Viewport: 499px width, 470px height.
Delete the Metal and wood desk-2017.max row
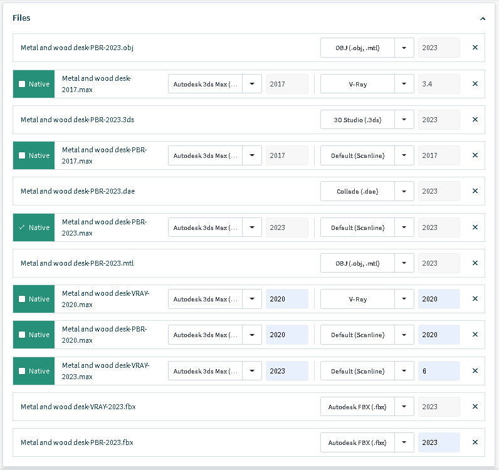pyautogui.click(x=475, y=84)
